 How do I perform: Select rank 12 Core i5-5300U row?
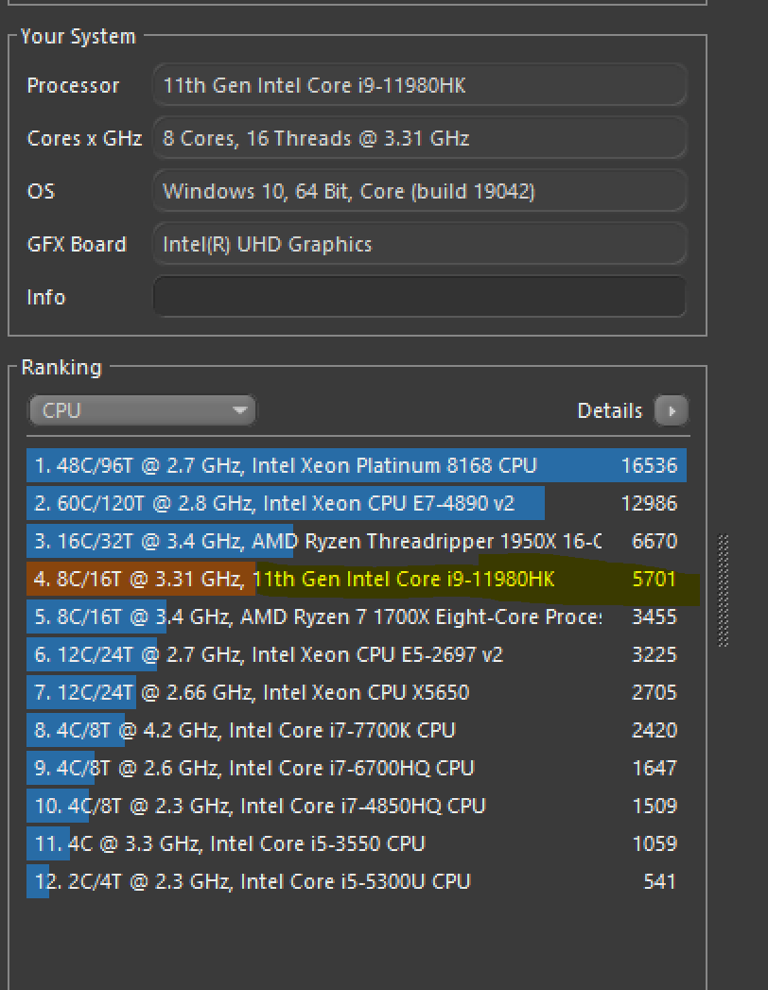pos(357,881)
